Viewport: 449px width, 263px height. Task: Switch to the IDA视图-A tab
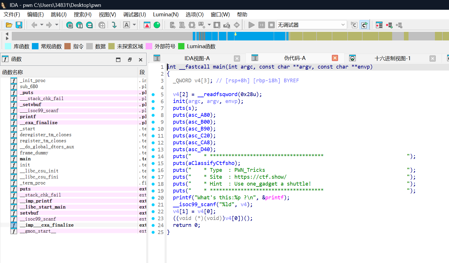(x=197, y=59)
